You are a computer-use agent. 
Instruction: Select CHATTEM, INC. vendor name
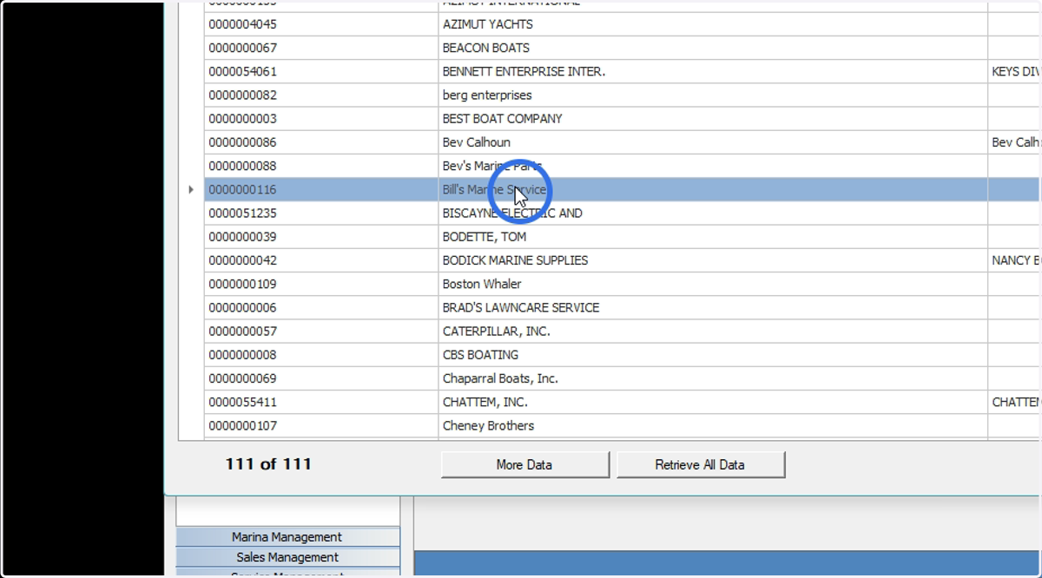click(485, 402)
